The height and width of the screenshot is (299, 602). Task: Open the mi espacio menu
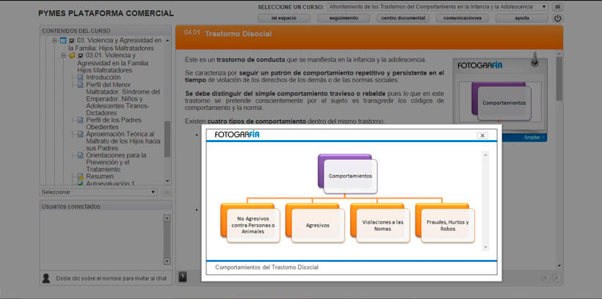[x=283, y=18]
